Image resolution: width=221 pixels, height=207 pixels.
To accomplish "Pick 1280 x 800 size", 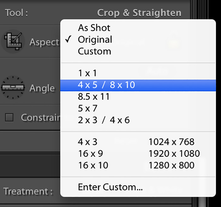I will [171, 165].
